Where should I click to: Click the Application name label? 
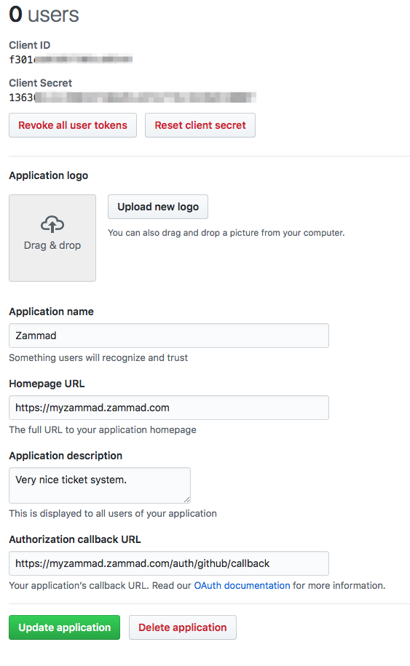[x=52, y=312]
